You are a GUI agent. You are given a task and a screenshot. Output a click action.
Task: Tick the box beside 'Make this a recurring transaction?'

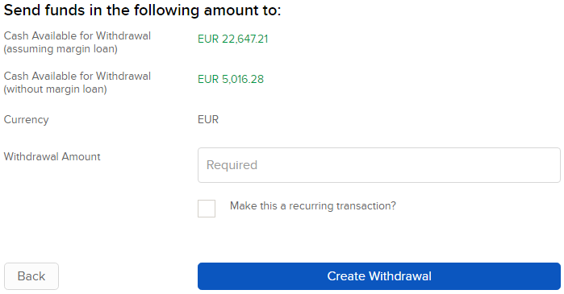(x=207, y=209)
